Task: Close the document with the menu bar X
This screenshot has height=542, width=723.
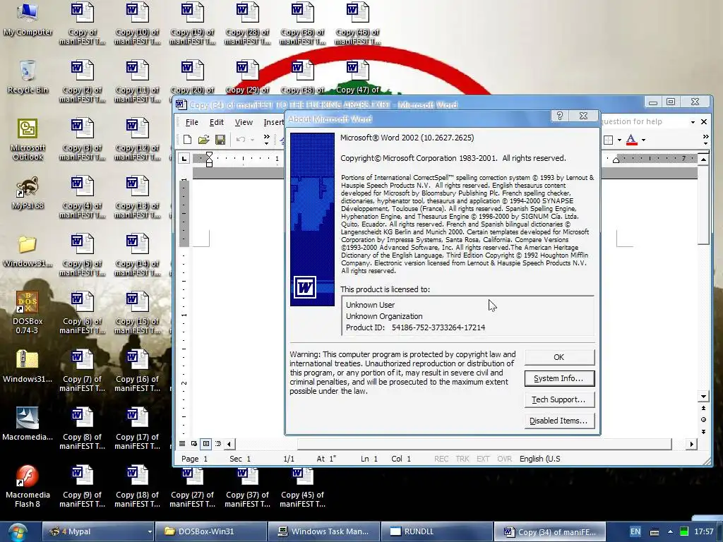Action: point(704,121)
